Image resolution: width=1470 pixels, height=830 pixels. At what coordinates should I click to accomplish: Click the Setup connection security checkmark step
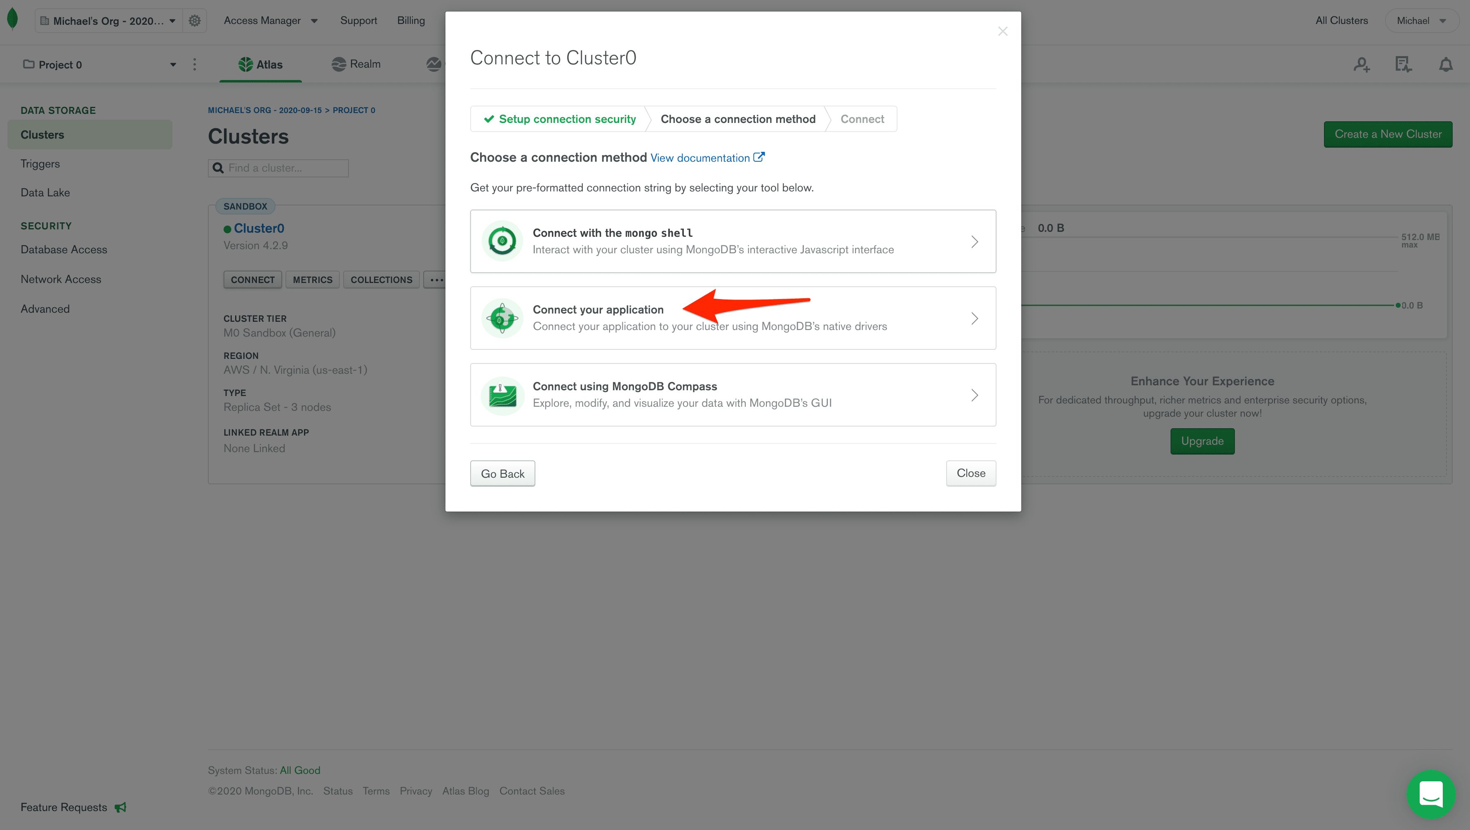click(559, 118)
